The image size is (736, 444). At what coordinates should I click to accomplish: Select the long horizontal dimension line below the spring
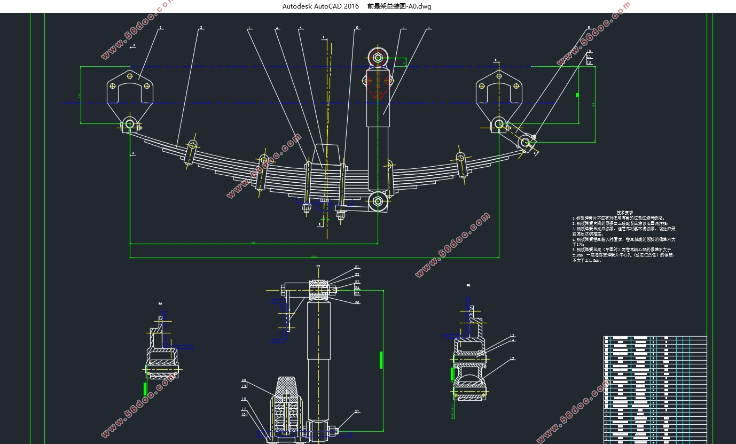tap(315, 258)
